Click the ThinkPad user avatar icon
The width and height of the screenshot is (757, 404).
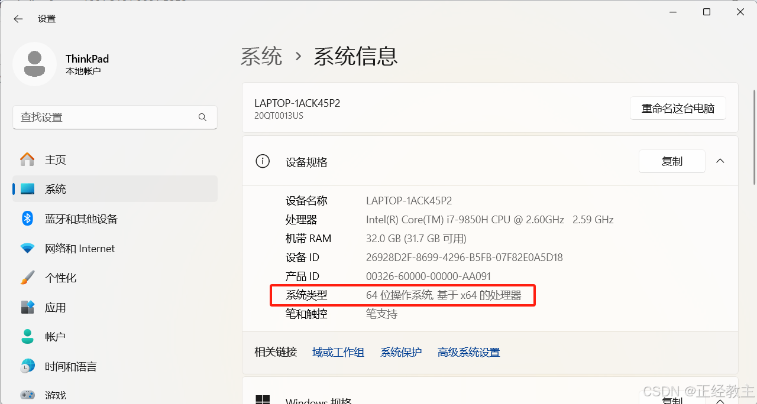(x=35, y=64)
